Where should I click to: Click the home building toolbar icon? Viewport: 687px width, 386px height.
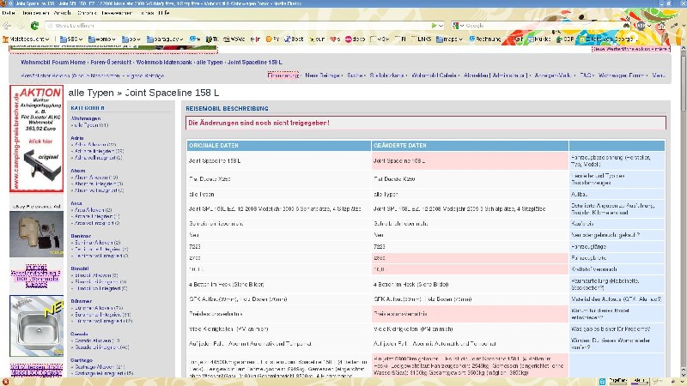[x=661, y=27]
